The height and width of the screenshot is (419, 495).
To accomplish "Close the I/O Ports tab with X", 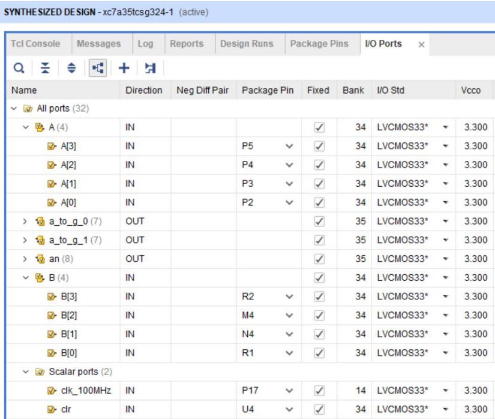I will pyautogui.click(x=421, y=44).
